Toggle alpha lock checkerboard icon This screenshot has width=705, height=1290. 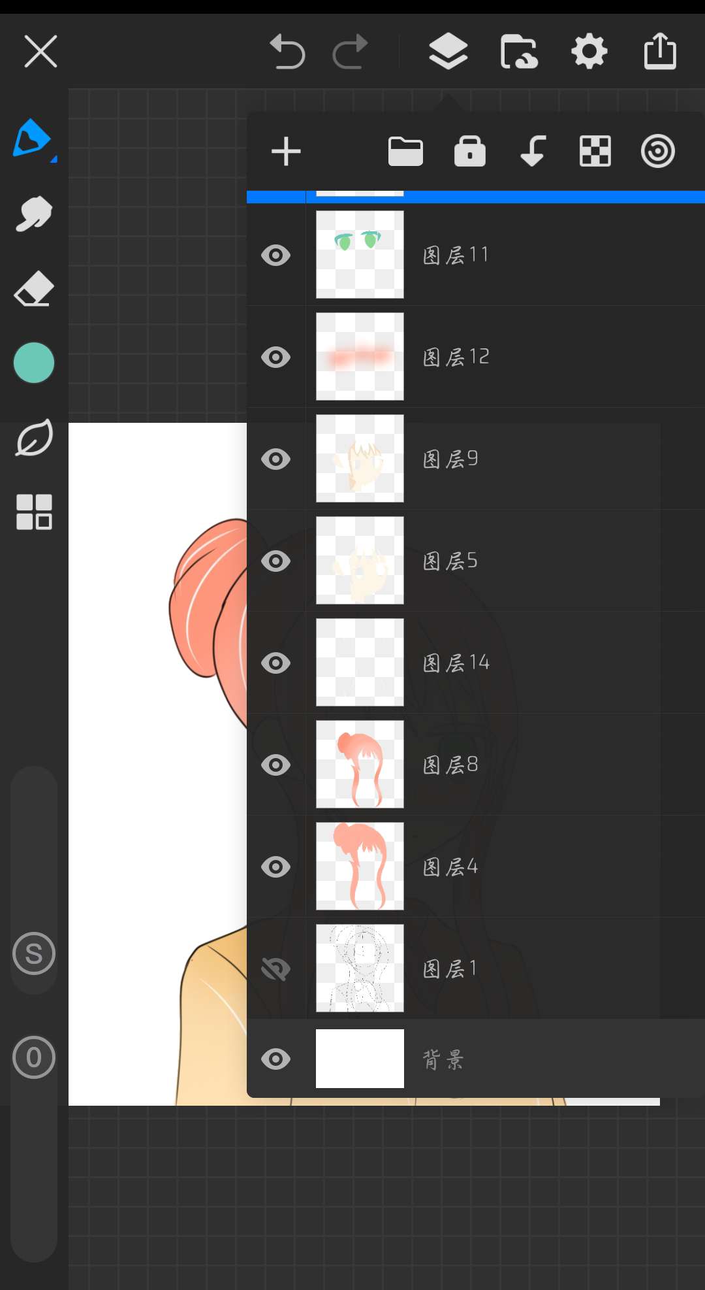pyautogui.click(x=595, y=152)
